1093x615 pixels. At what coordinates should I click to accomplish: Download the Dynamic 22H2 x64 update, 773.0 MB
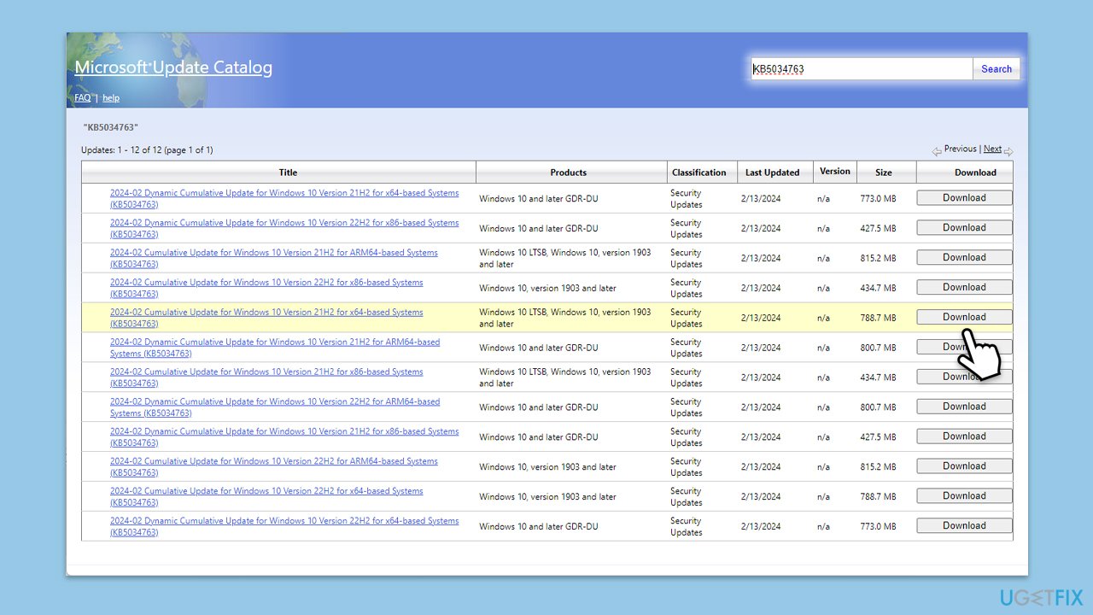click(x=964, y=526)
